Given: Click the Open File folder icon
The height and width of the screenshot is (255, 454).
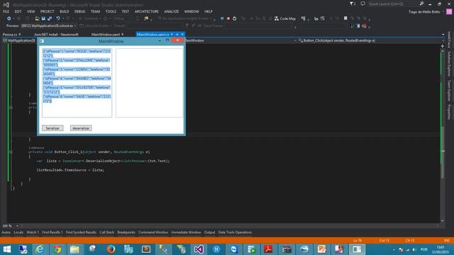Looking at the screenshot, I should pos(37,18).
